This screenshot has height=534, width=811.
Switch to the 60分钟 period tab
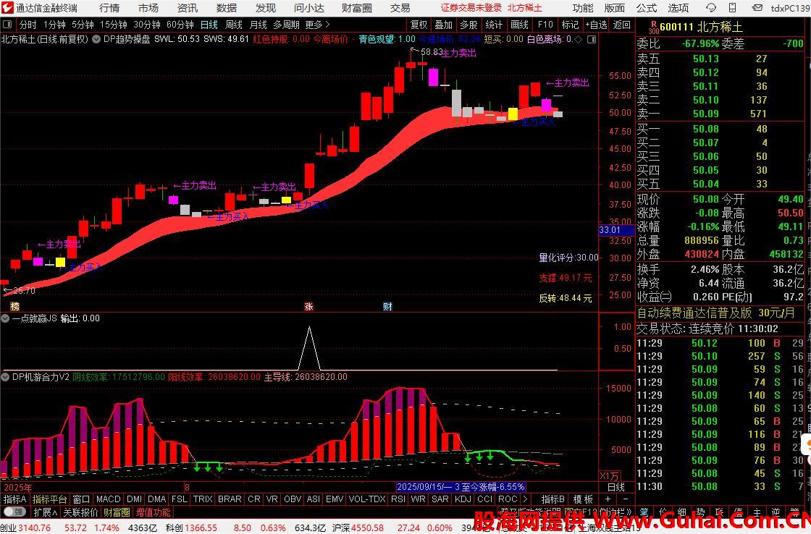pyautogui.click(x=180, y=25)
